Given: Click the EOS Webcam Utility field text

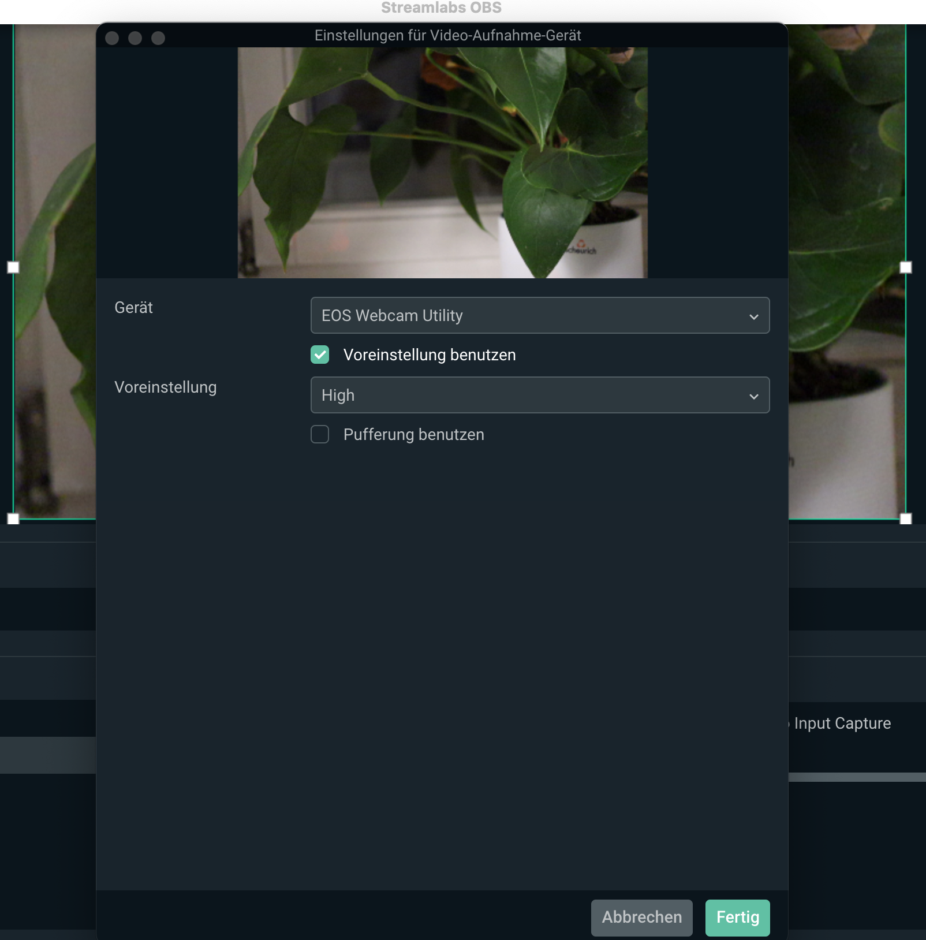Looking at the screenshot, I should pyautogui.click(x=393, y=315).
